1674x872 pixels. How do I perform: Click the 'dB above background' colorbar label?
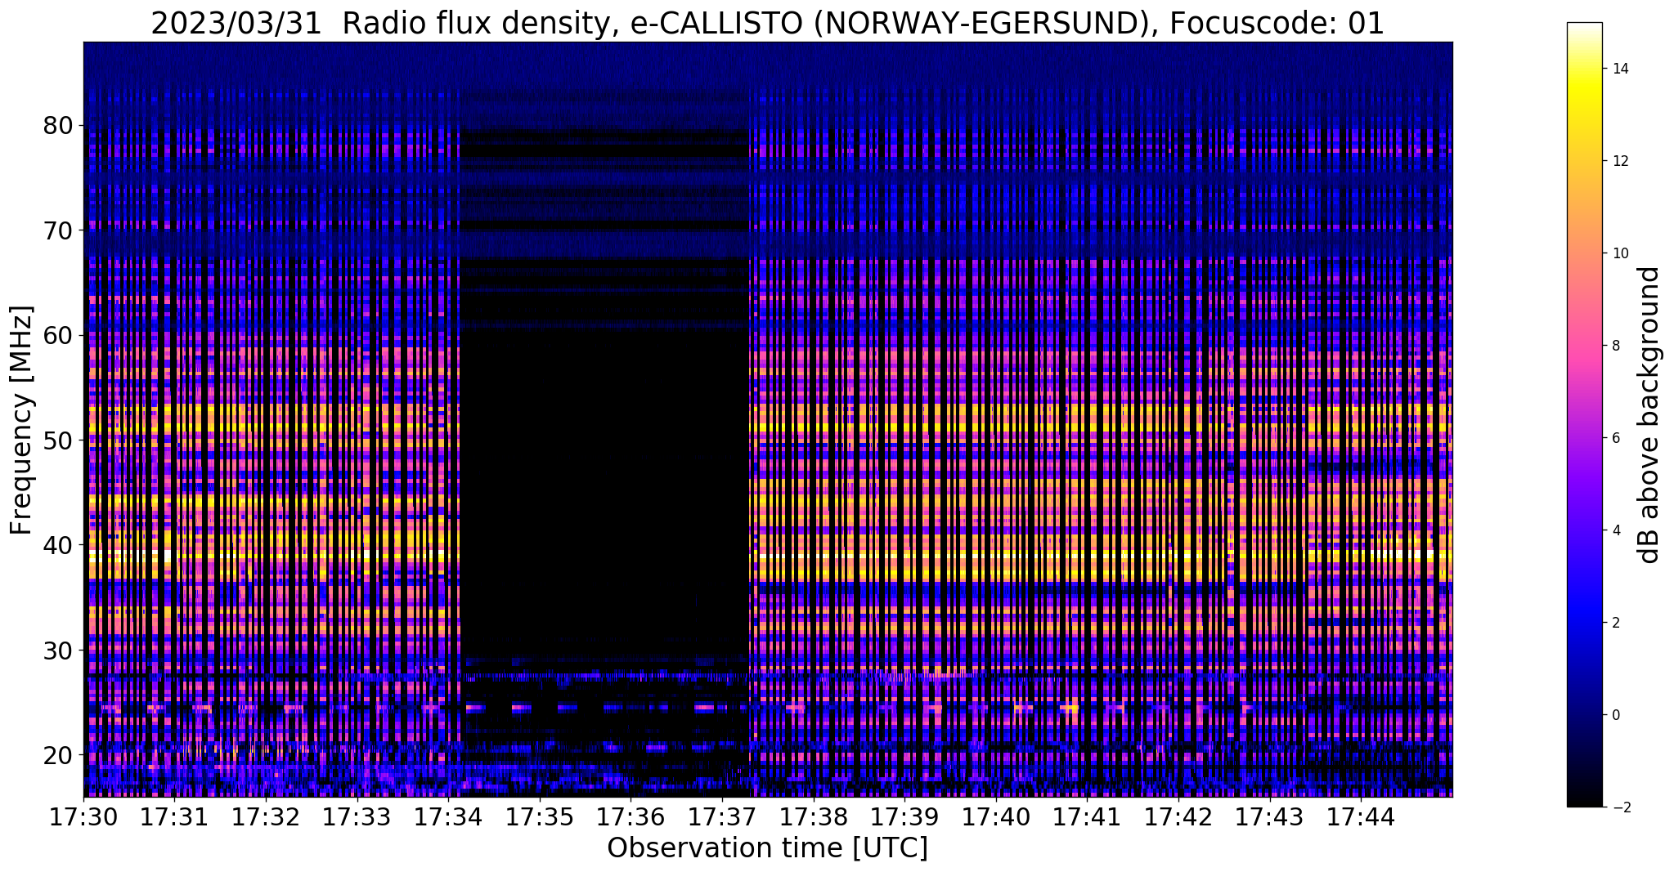1649,414
